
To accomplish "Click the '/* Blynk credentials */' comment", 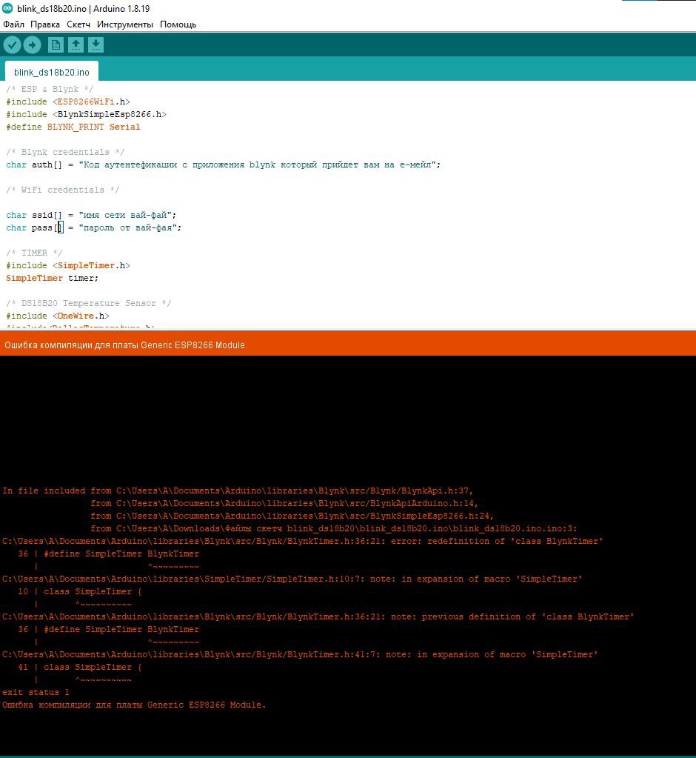I will (65, 152).
